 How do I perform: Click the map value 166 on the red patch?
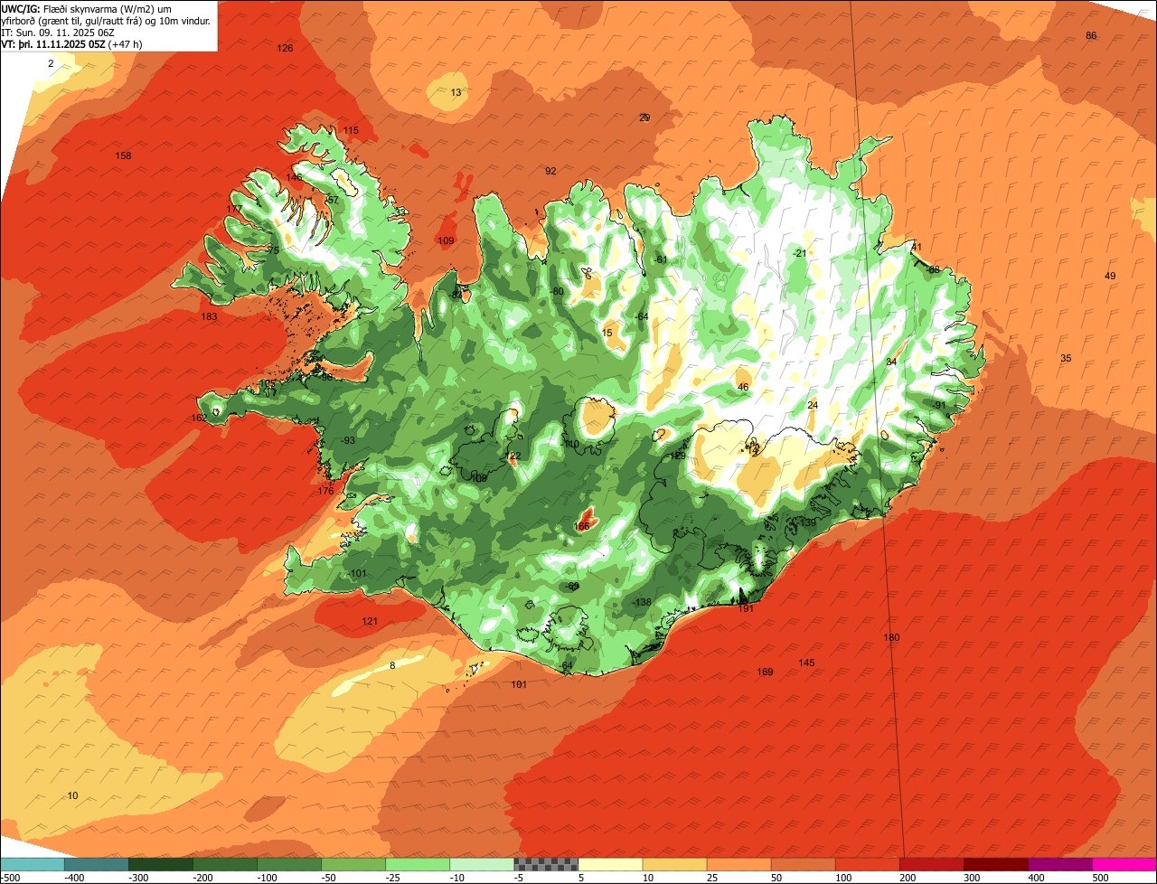click(581, 526)
